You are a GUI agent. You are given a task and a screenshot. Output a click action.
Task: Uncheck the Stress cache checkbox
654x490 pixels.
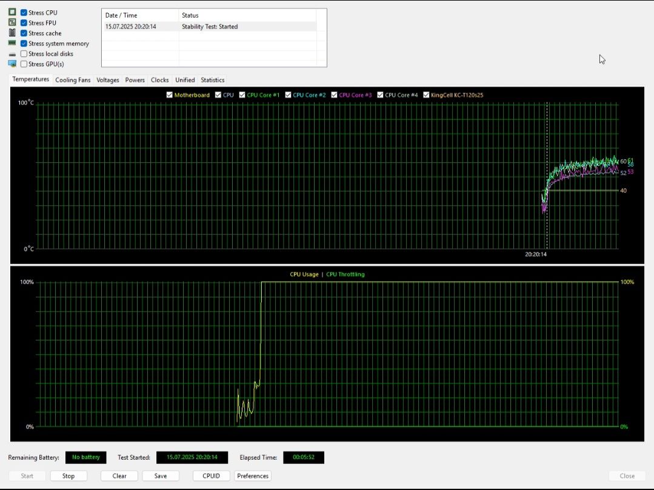[x=24, y=33]
